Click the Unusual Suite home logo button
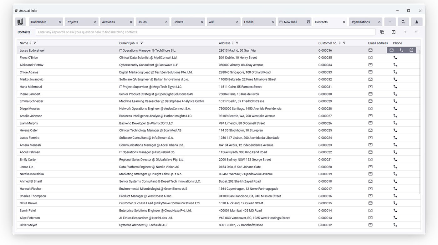Screen dimensions: 438x245 click(20, 22)
